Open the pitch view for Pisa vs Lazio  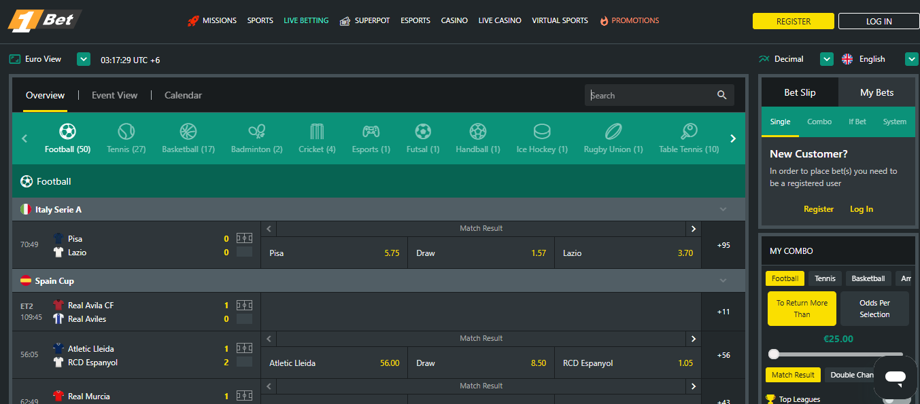coord(243,238)
